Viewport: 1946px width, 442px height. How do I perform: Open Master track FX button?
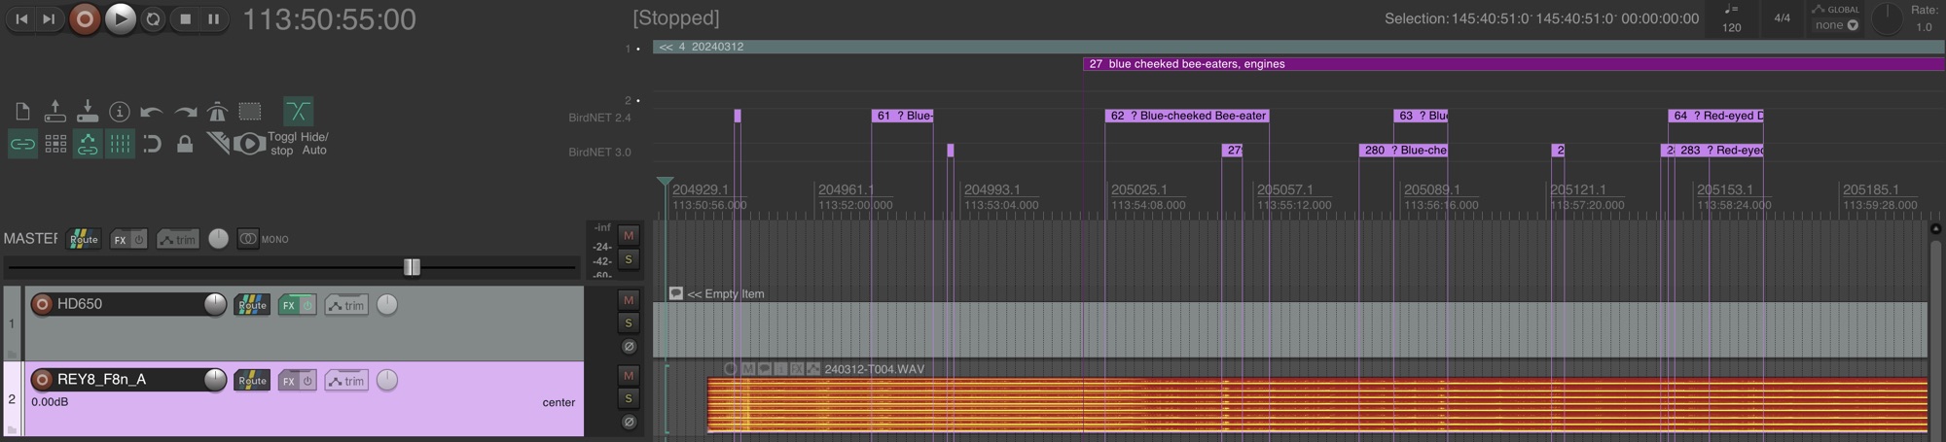[x=127, y=239]
